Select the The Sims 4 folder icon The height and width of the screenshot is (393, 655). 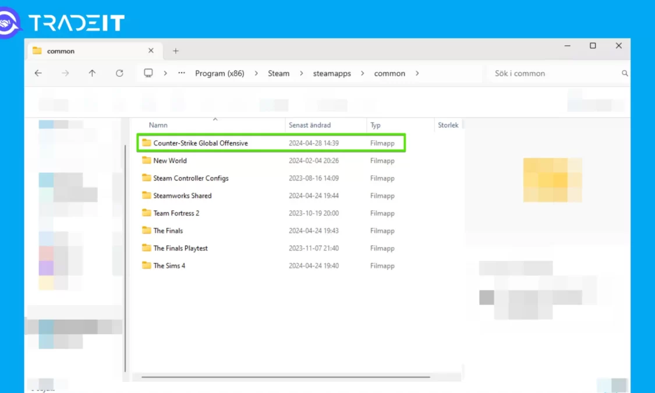[146, 265]
